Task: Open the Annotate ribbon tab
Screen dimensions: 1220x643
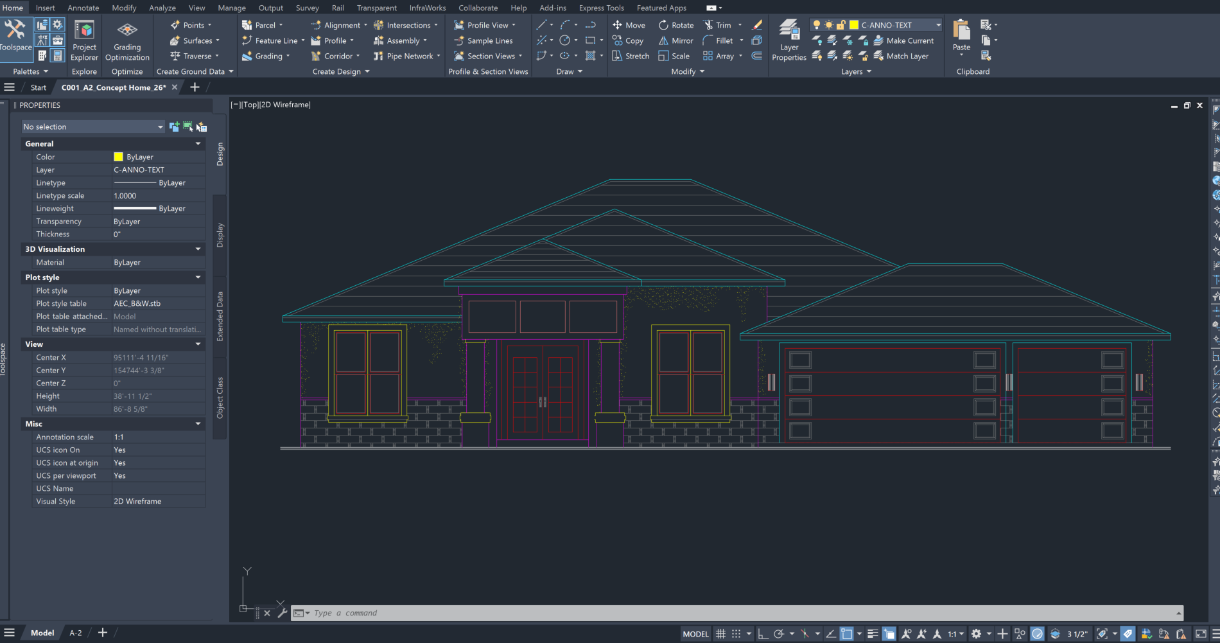Action: (83, 8)
